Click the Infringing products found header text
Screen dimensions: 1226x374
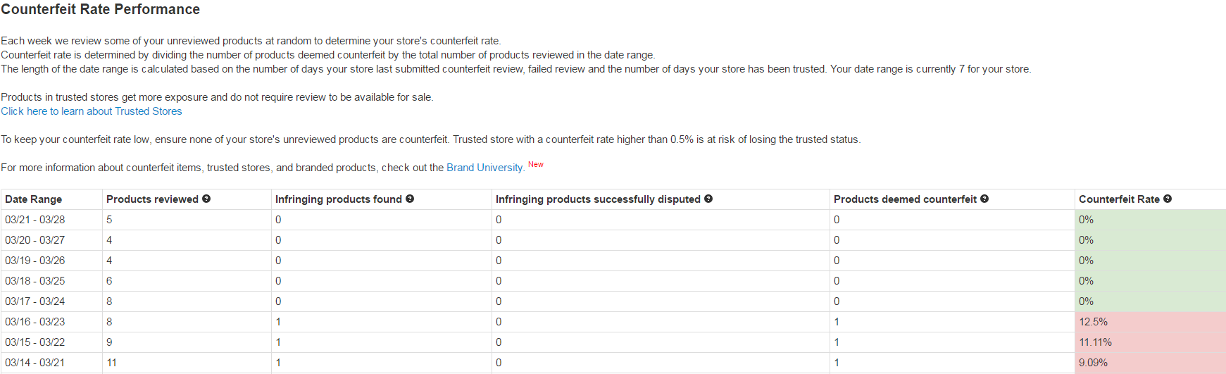tap(338, 199)
